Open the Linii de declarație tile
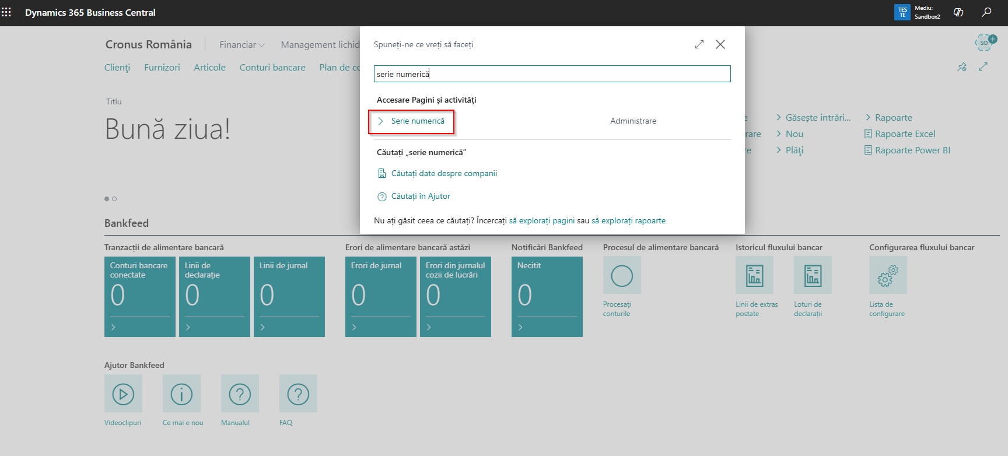 [x=215, y=297]
